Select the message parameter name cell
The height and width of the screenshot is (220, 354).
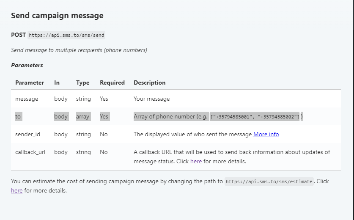(27, 99)
